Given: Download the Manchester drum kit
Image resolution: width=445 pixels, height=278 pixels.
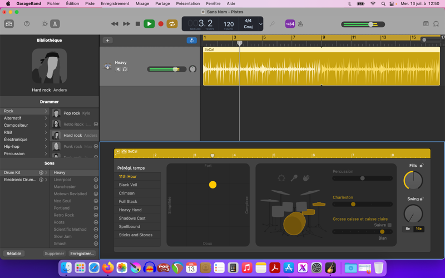Looking at the screenshot, I should [x=96, y=187].
